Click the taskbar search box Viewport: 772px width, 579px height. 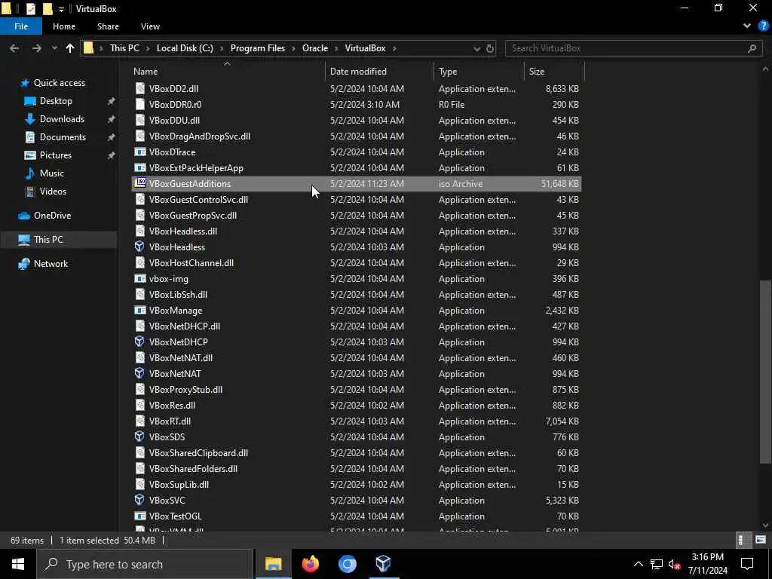pos(146,564)
